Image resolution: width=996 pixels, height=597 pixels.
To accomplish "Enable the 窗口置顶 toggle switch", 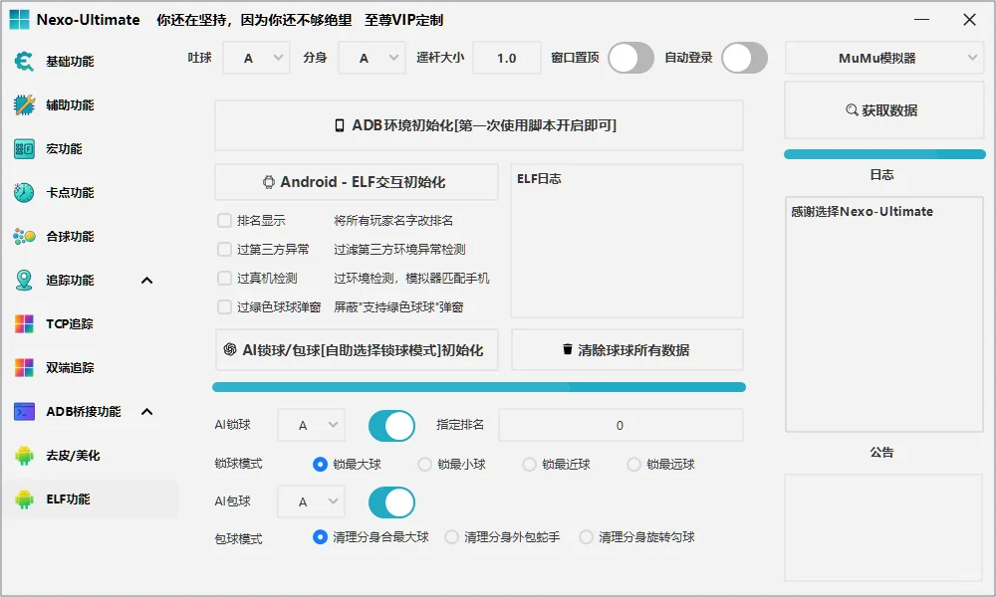I will pyautogui.click(x=630, y=59).
